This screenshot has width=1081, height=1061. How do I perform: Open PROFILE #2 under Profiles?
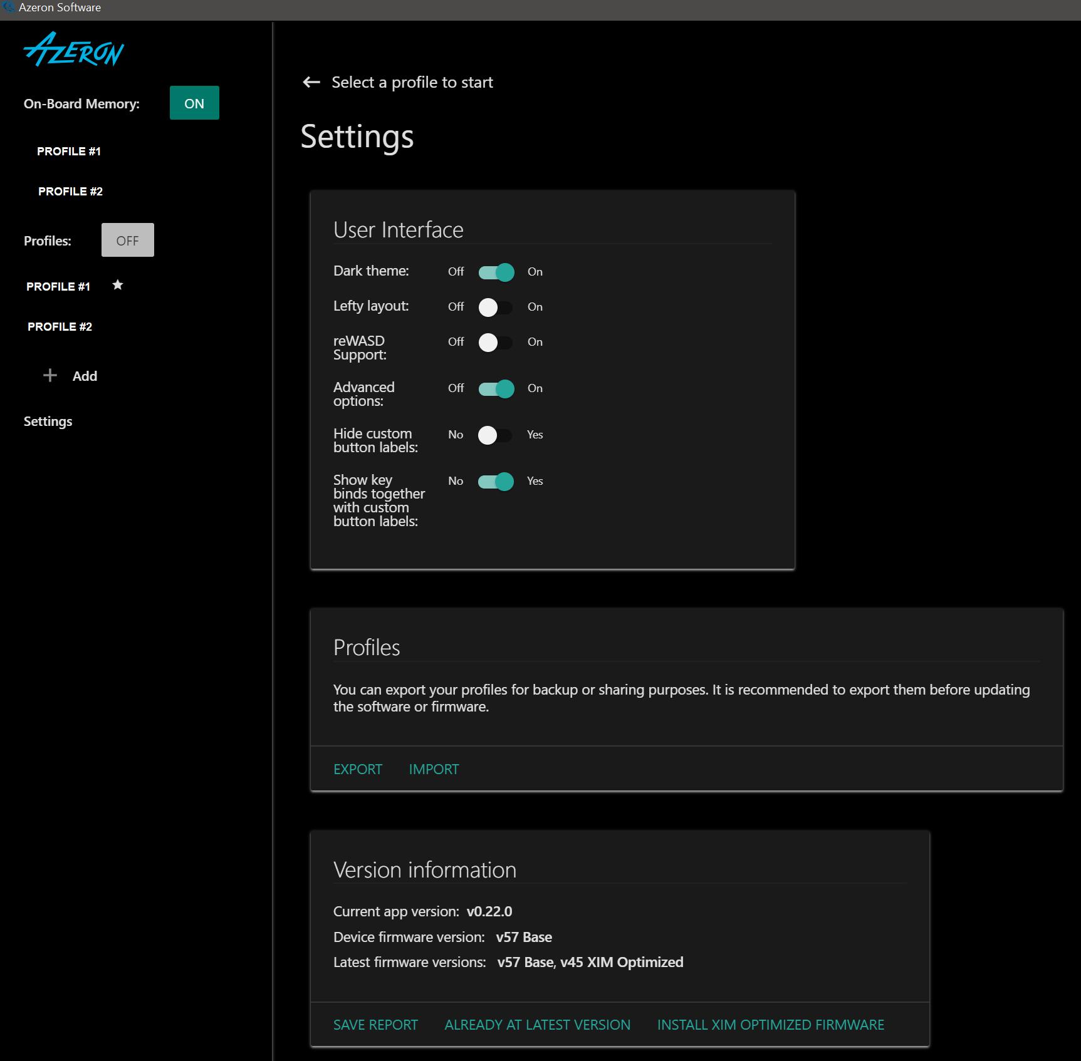[x=60, y=326]
